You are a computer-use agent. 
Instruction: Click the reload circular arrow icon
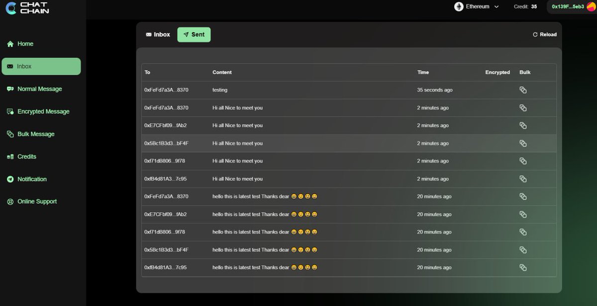(x=535, y=35)
